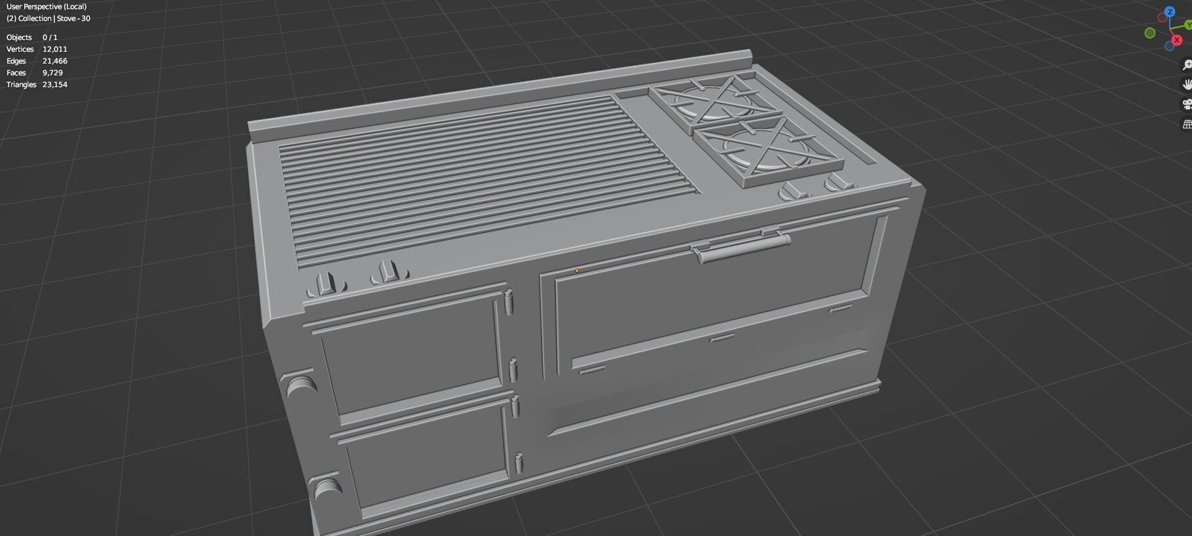Viewport: 1192px width, 536px height.
Task: Click the 'Triangles 23,154' statistic
Action: [37, 85]
